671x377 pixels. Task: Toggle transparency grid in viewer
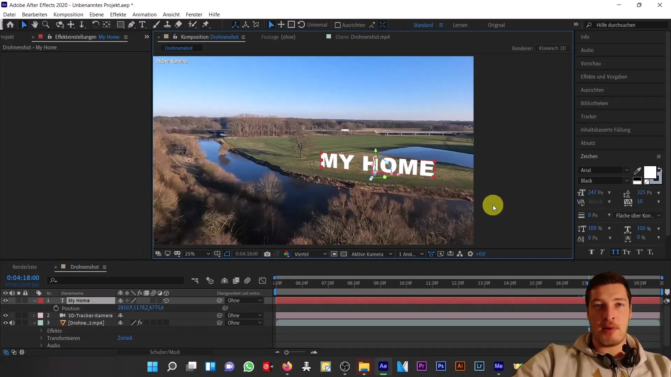(x=344, y=254)
